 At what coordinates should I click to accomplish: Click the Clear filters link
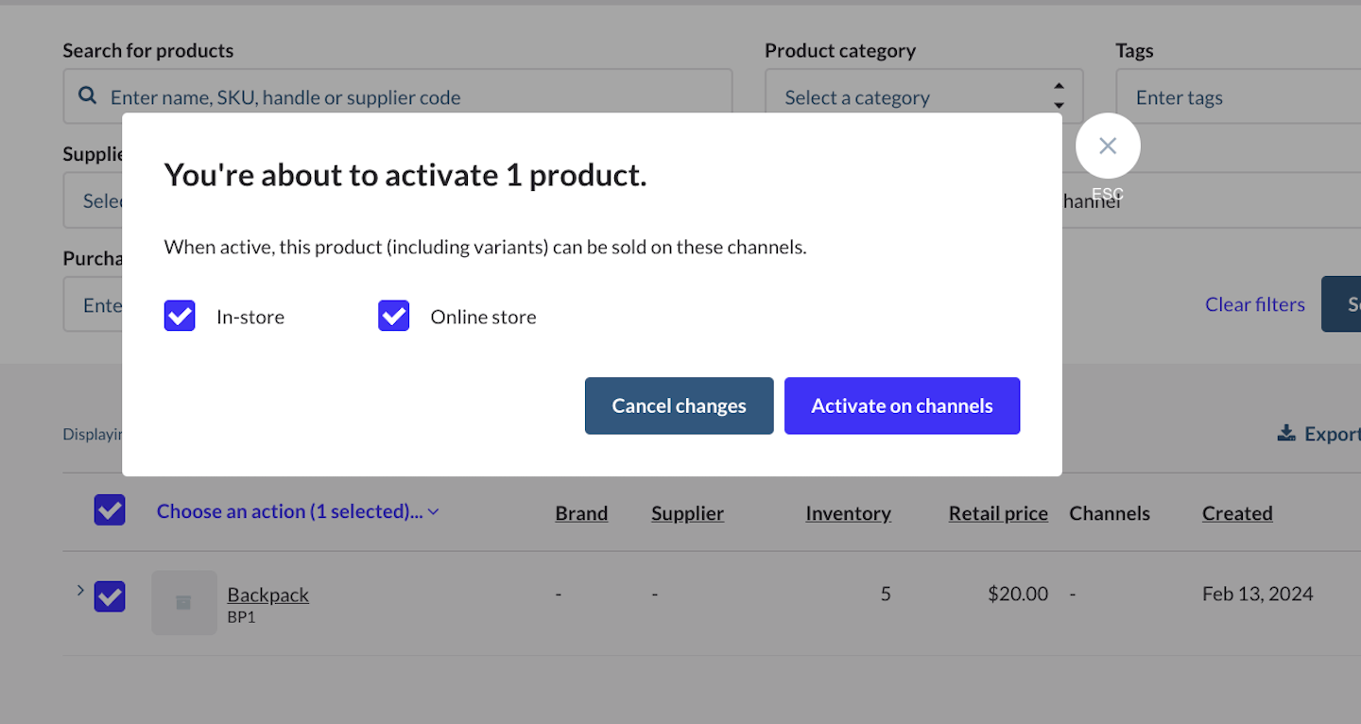[1254, 304]
